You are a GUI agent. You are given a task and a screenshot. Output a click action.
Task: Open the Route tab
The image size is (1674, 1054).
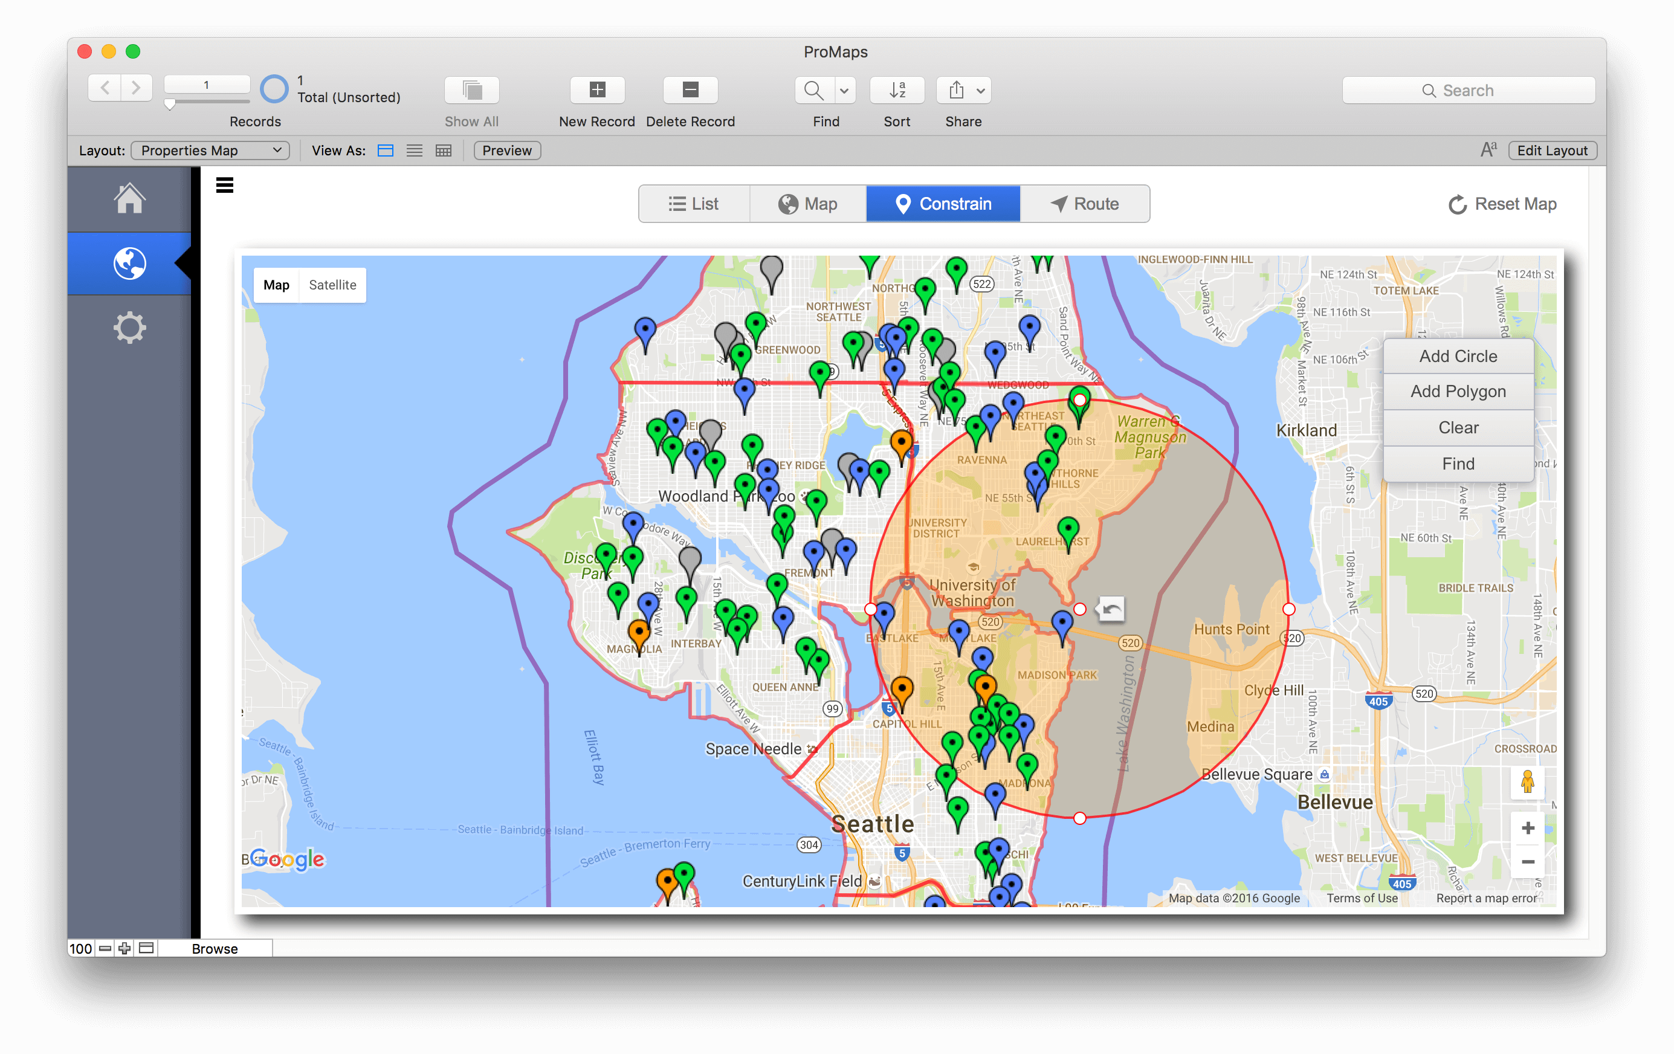click(1085, 204)
